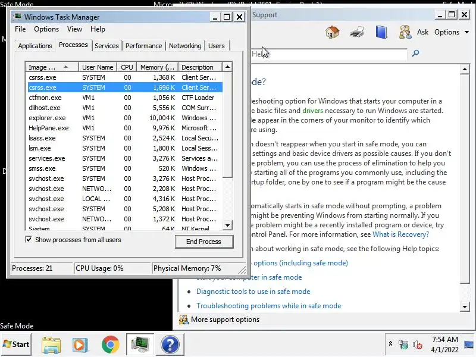Open Browse Help book icon
The height and width of the screenshot is (357, 476).
click(x=381, y=32)
